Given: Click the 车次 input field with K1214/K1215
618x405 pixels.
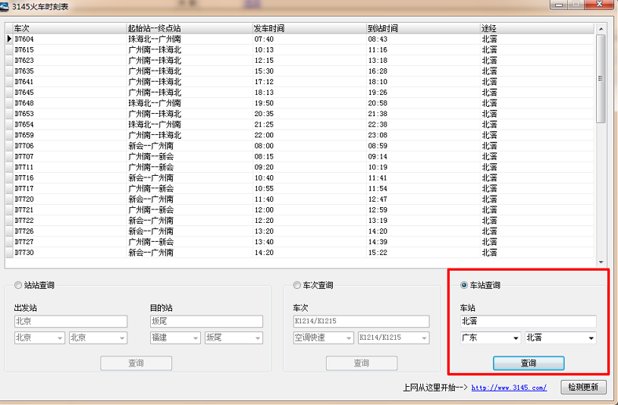Looking at the screenshot, I should [x=361, y=321].
